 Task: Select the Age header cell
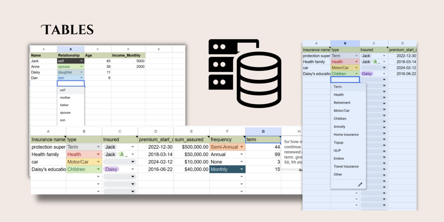pos(98,56)
